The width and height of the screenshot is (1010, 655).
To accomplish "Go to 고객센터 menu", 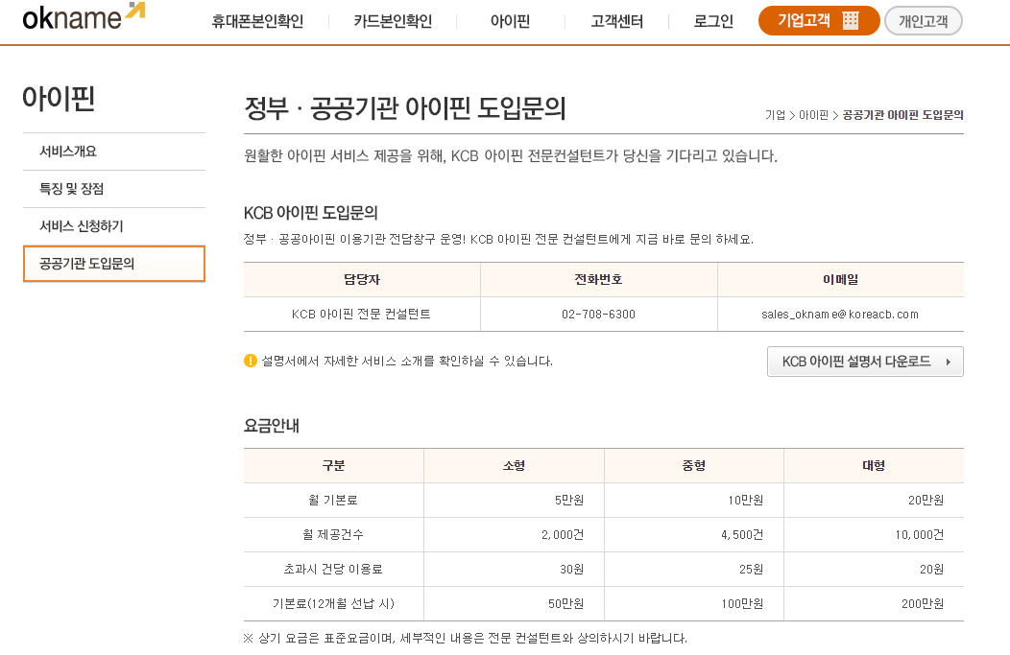I will 617,21.
